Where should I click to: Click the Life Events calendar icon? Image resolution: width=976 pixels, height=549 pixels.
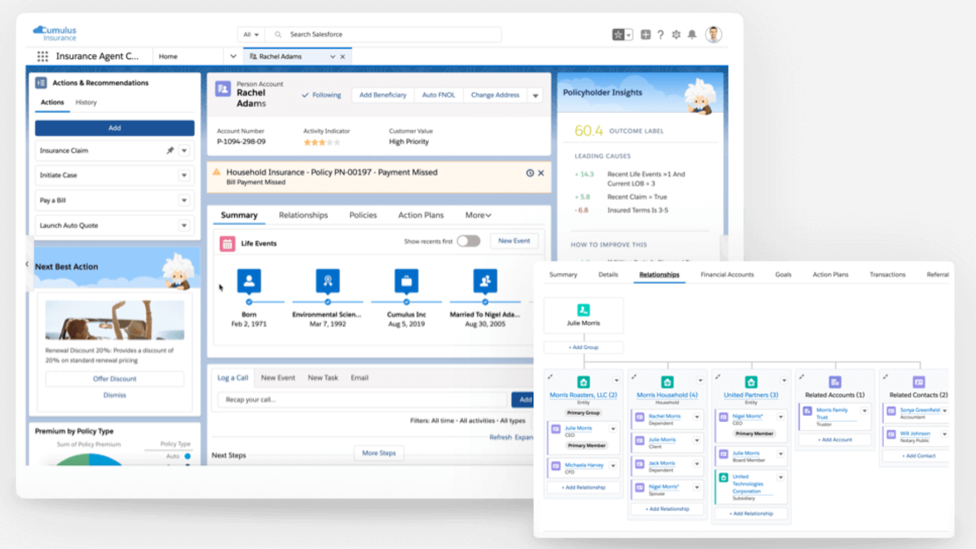(228, 244)
